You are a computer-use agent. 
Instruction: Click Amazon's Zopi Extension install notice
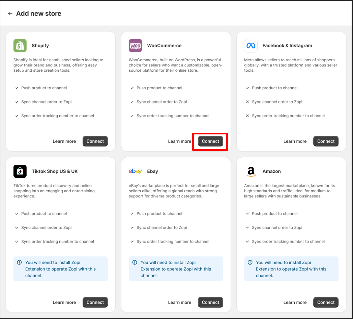click(291, 269)
